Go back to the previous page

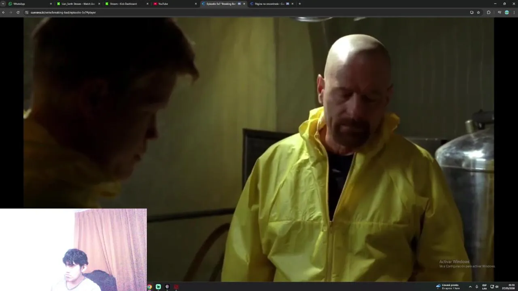pyautogui.click(x=3, y=13)
